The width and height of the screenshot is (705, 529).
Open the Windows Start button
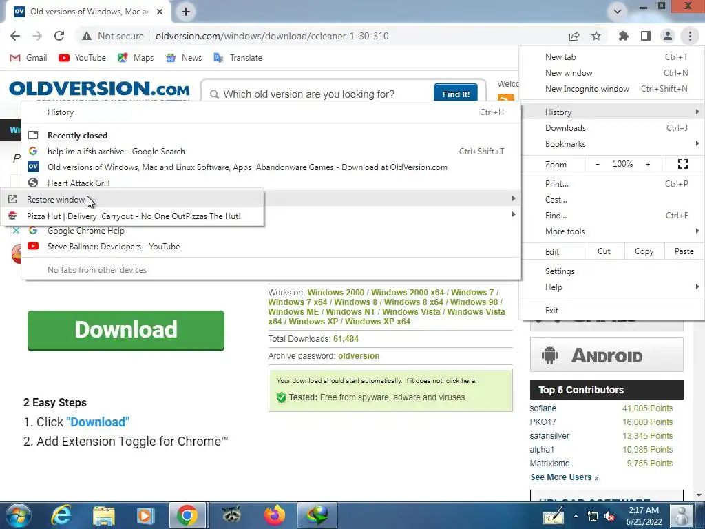point(19,515)
